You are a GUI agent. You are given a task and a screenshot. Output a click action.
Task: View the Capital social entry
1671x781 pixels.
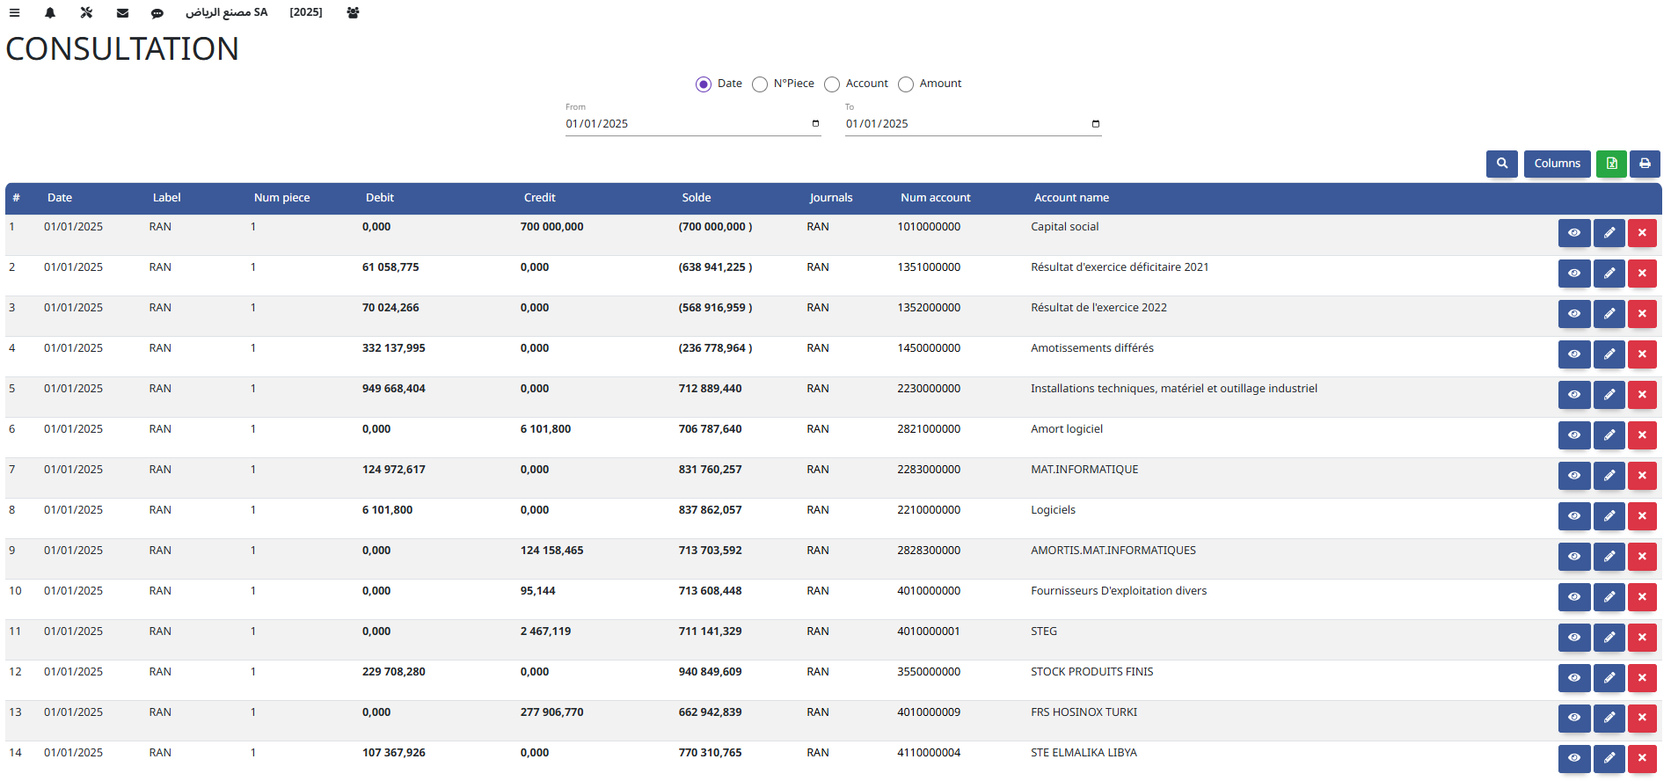coord(1574,233)
